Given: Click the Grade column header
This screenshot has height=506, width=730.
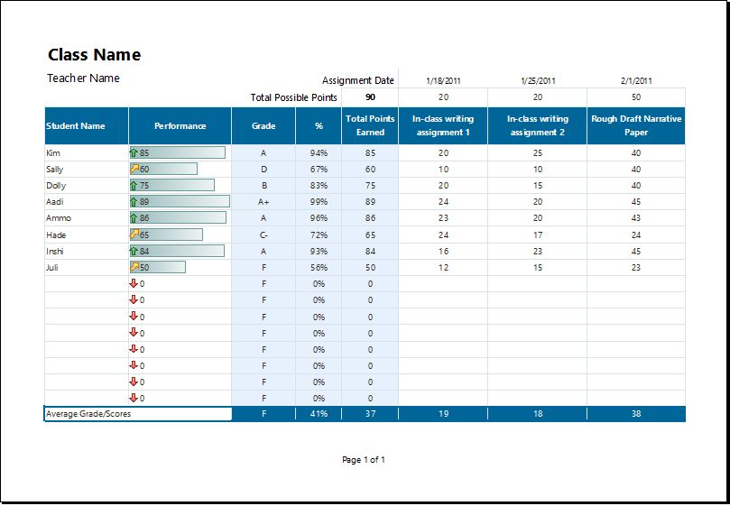Looking at the screenshot, I should click(263, 125).
